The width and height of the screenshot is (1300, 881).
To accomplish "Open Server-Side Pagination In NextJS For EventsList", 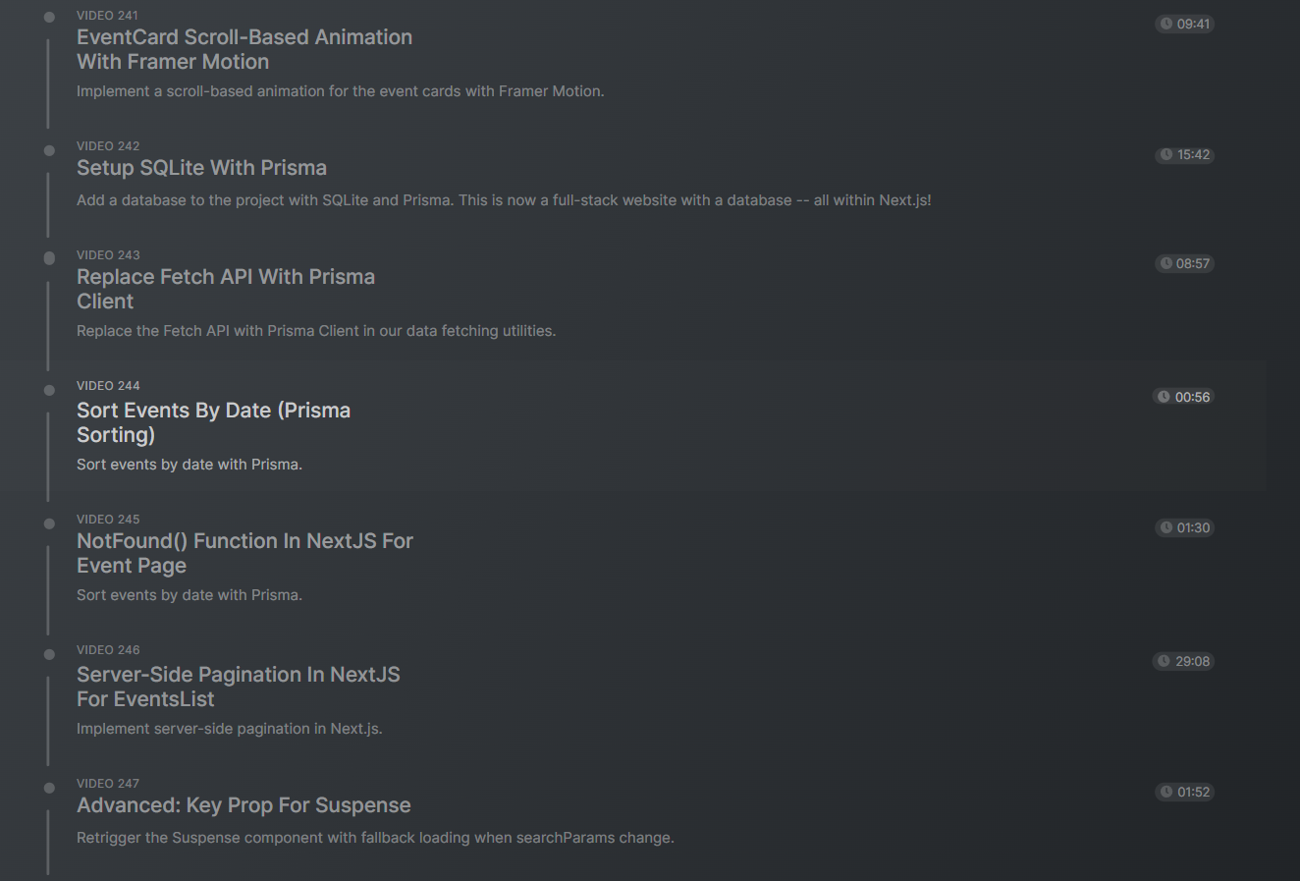I will [239, 687].
